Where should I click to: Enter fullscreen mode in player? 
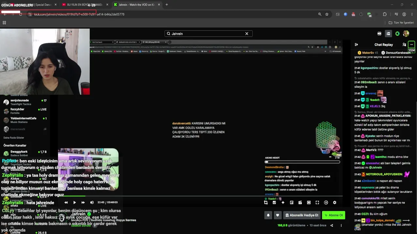click(x=317, y=202)
